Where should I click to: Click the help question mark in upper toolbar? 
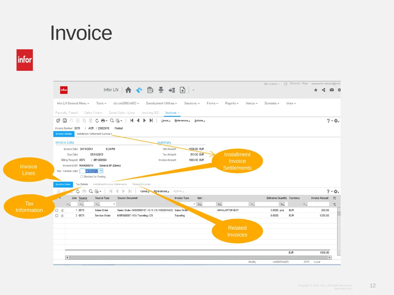pos(328,121)
